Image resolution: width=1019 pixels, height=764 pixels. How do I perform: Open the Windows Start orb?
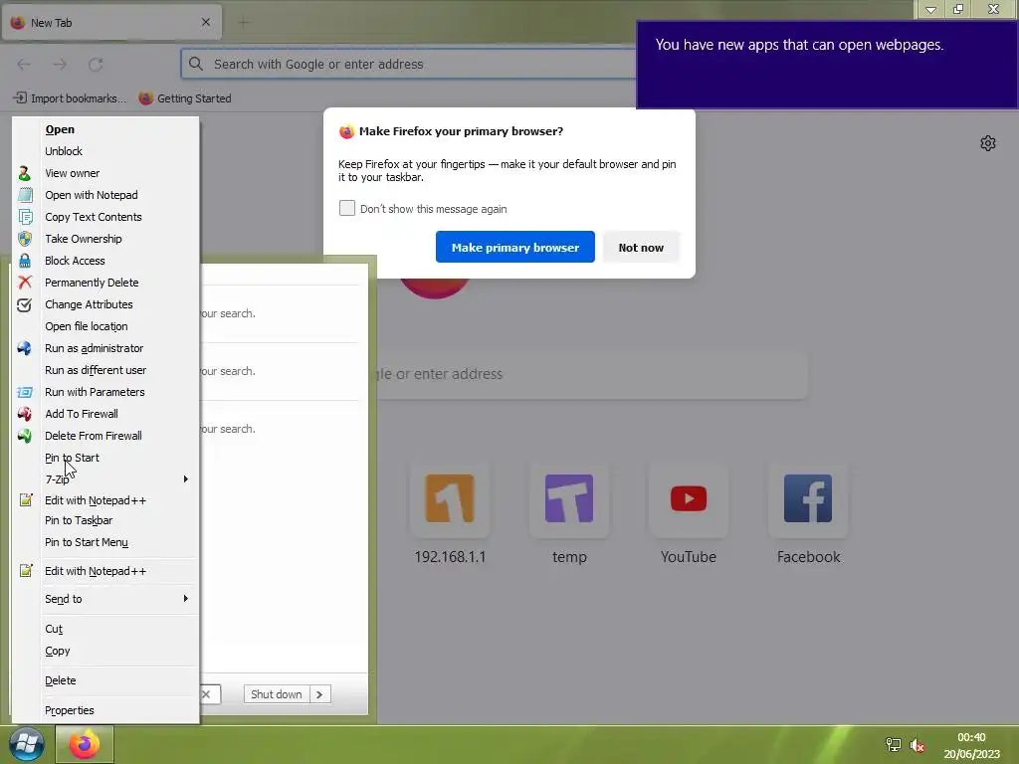point(27,744)
